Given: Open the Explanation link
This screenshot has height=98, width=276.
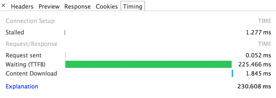Looking at the screenshot, I should [22, 87].
